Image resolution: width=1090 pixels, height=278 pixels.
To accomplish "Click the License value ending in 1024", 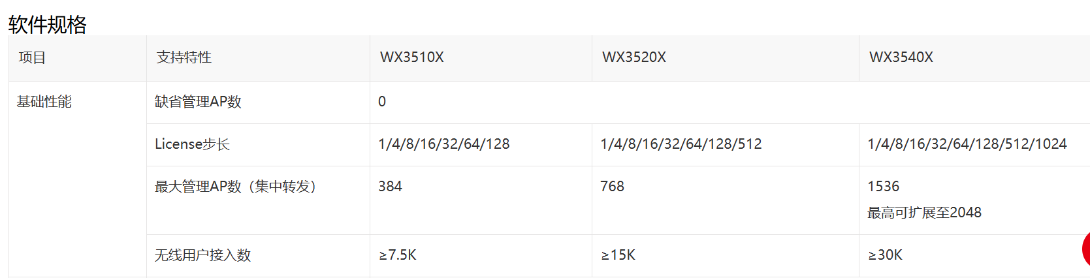I will [967, 144].
